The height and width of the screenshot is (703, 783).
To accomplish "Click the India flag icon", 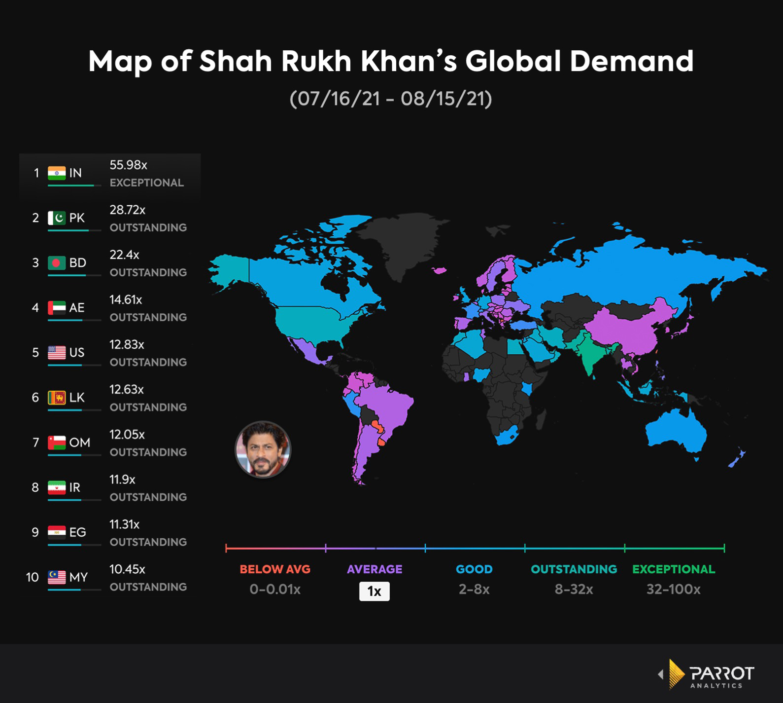I will pyautogui.click(x=57, y=173).
